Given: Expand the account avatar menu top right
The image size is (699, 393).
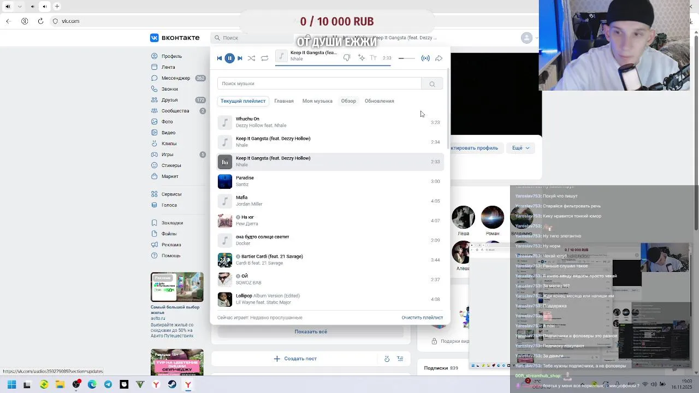Looking at the screenshot, I should point(530,38).
